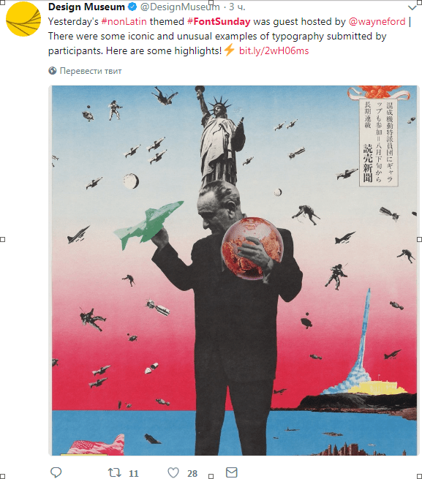Visit the @wayneford profile mention
The image size is (422, 479).
pyautogui.click(x=377, y=21)
